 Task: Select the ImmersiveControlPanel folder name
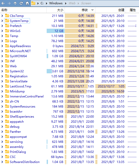click(27, 96)
